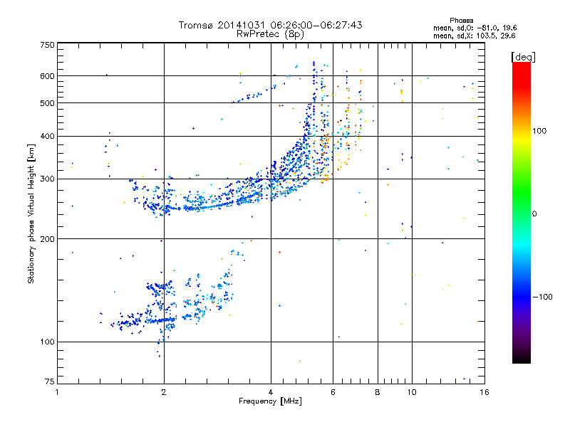Click the y-axis '300' tick label
The width and height of the screenshot is (570, 427).
click(47, 179)
